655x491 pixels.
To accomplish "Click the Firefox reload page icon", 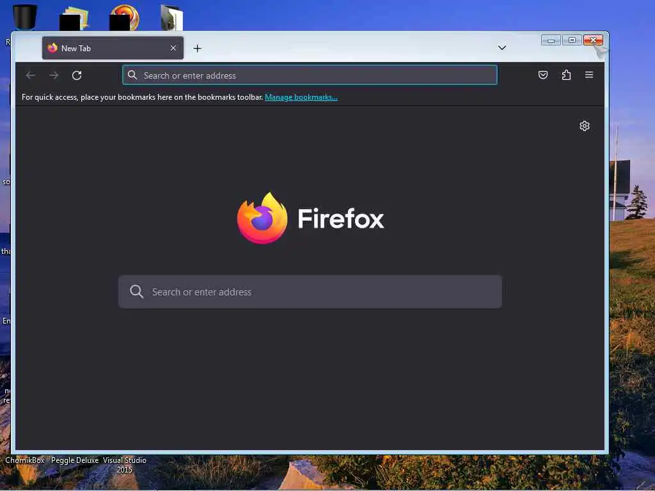I will 77,75.
